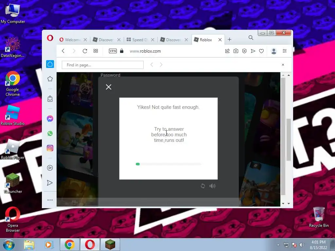Viewport: 335px width, 251px height.
Task: Open the sidebar player icon
Action: [50, 168]
